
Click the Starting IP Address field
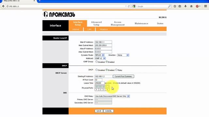(104, 76)
